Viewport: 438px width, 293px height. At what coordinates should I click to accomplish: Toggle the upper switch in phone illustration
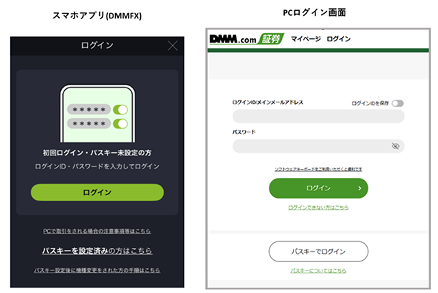tap(121, 110)
